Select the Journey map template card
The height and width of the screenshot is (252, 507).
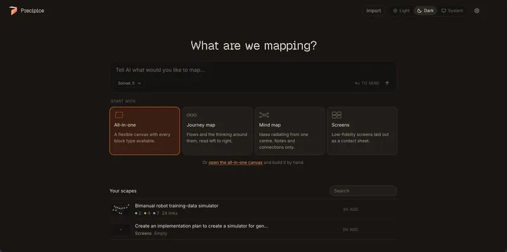(217, 131)
